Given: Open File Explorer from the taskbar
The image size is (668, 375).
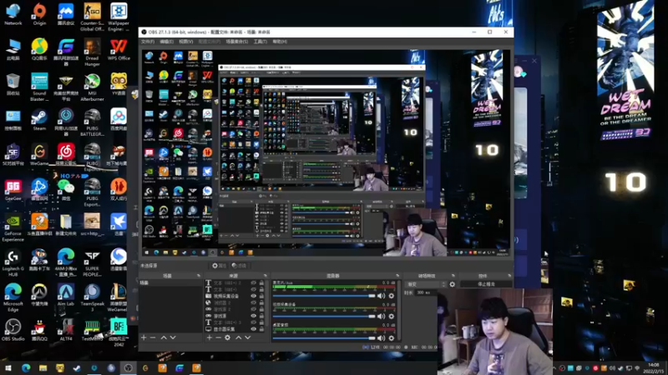Looking at the screenshot, I should click(x=43, y=368).
